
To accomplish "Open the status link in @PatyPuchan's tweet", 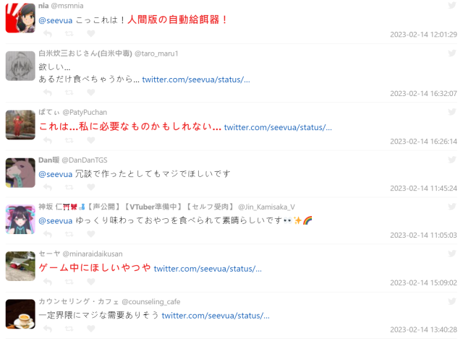I will pyautogui.click(x=278, y=127).
